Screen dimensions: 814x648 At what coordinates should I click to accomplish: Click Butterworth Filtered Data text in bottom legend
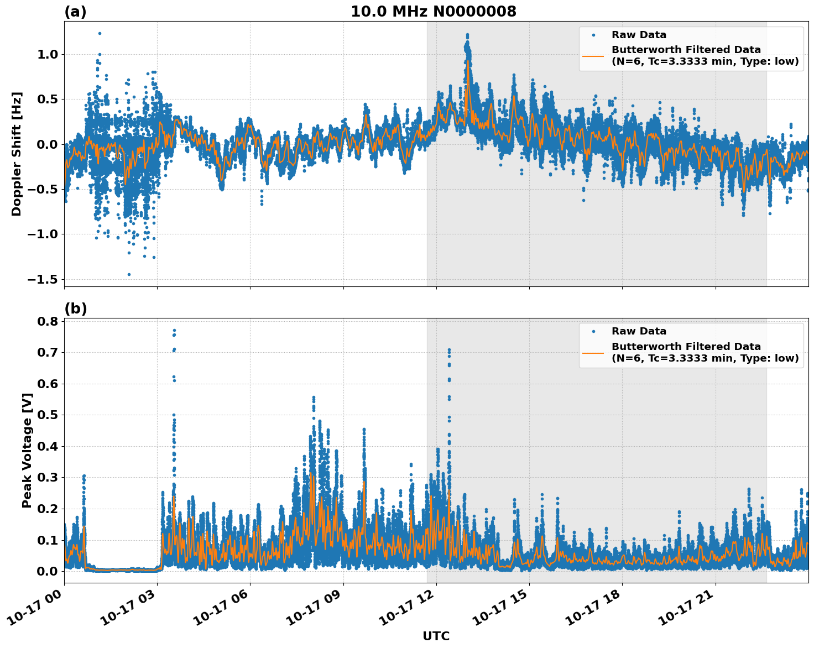pos(686,347)
